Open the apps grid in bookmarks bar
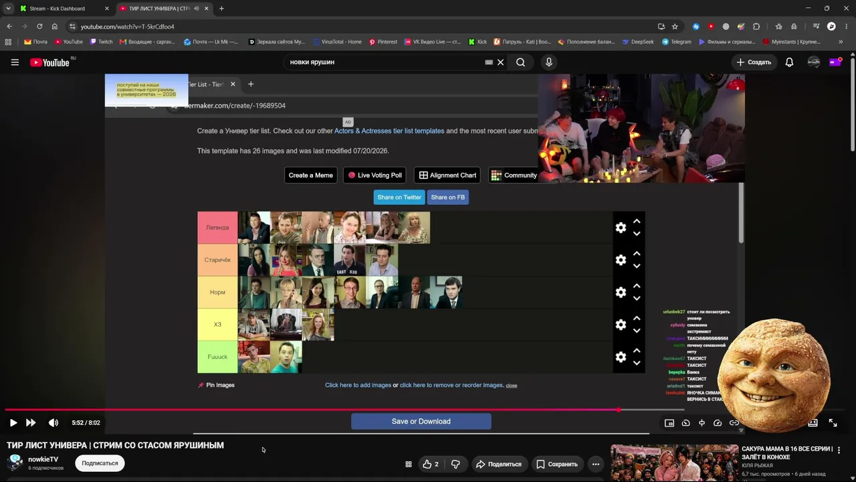Image resolution: width=856 pixels, height=482 pixels. pos(8,42)
